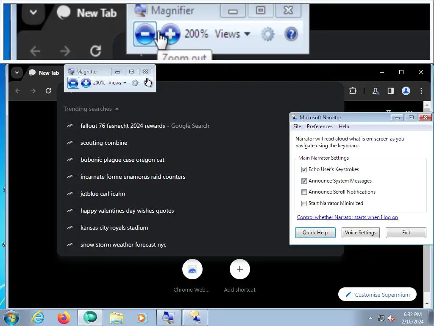434x326 pixels.
Task: Click the Magnifier zoom in plus button
Action: click(x=86, y=83)
